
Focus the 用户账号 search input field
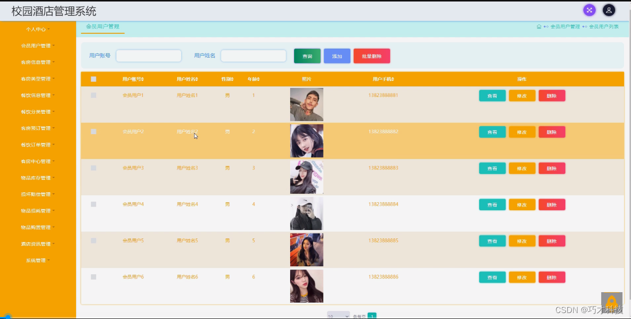point(149,56)
